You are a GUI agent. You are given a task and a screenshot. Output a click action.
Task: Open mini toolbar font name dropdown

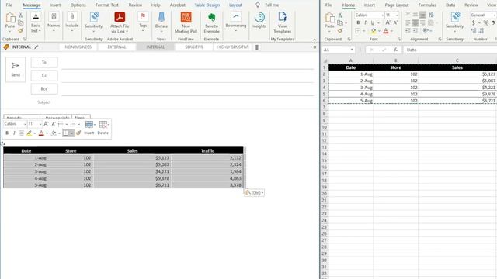pos(25,124)
